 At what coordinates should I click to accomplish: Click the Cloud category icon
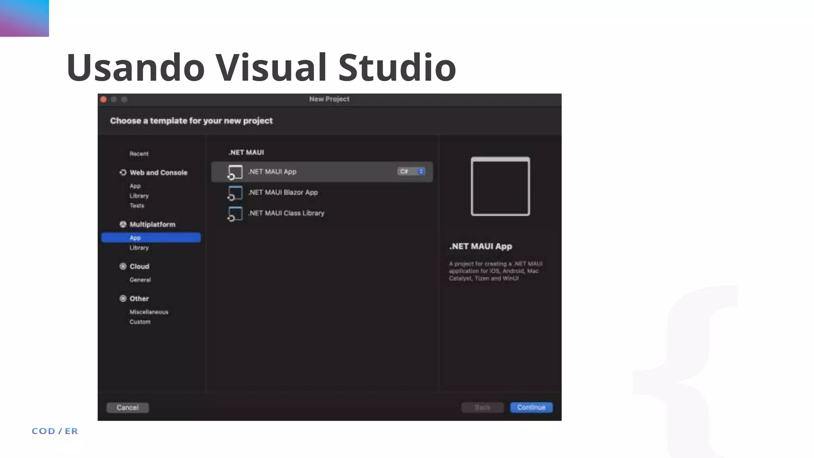pyautogui.click(x=123, y=266)
